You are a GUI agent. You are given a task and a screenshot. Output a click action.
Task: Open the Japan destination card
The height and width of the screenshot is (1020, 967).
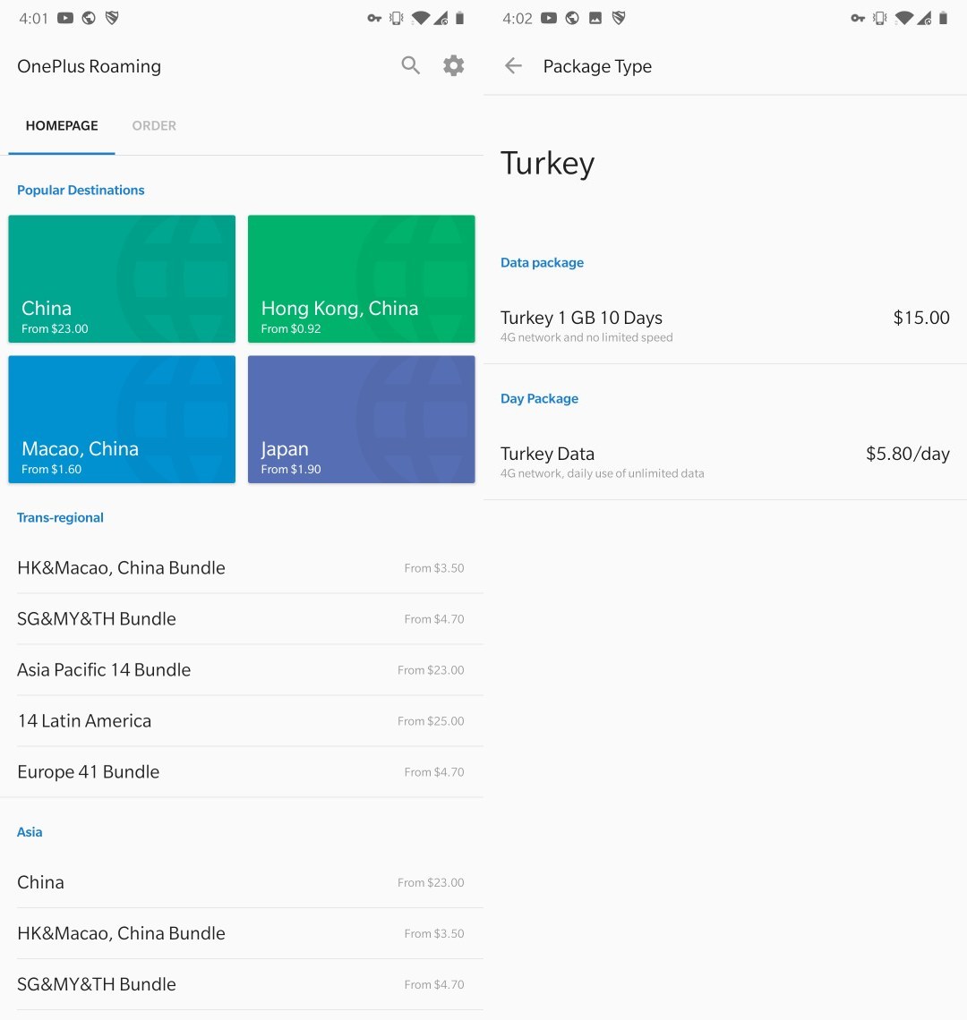pos(361,420)
